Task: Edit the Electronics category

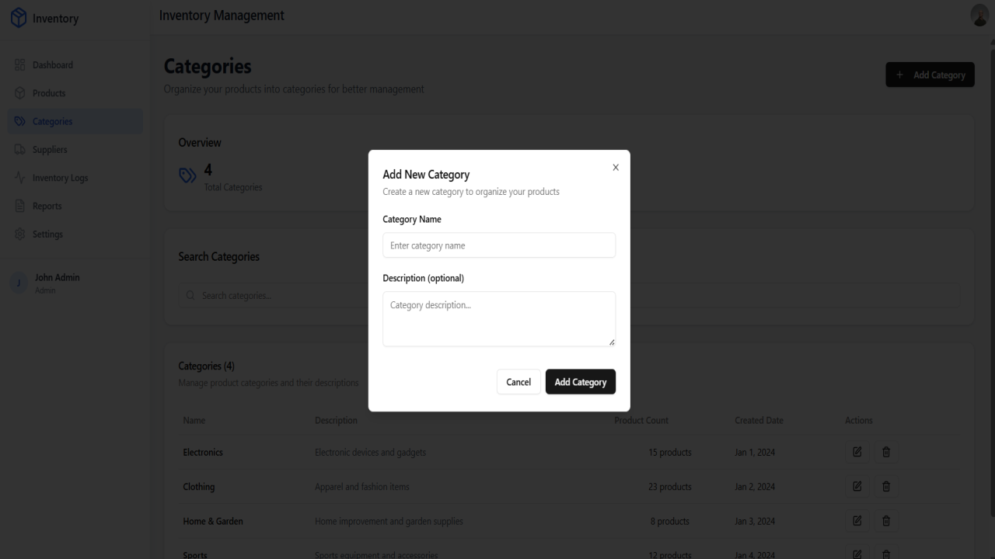Action: (857, 452)
